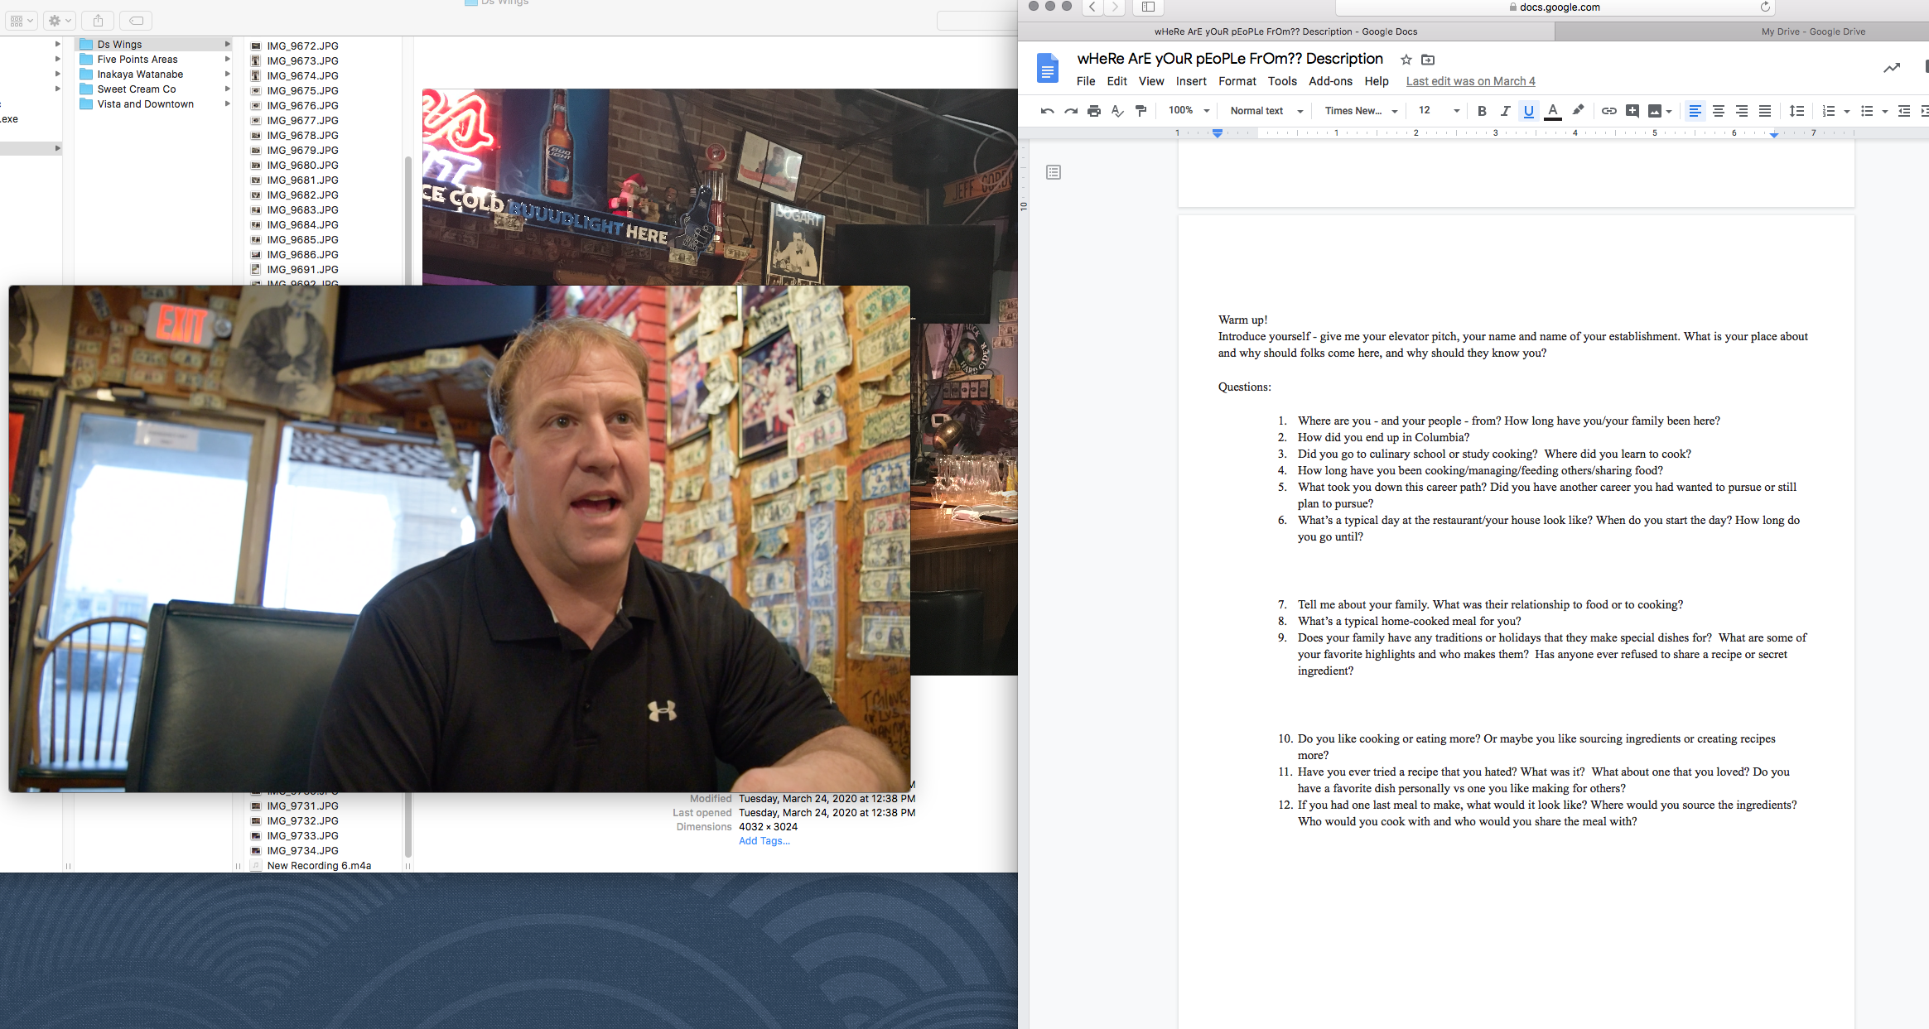Toggle italic formatting
This screenshot has width=1929, height=1029.
tap(1505, 111)
